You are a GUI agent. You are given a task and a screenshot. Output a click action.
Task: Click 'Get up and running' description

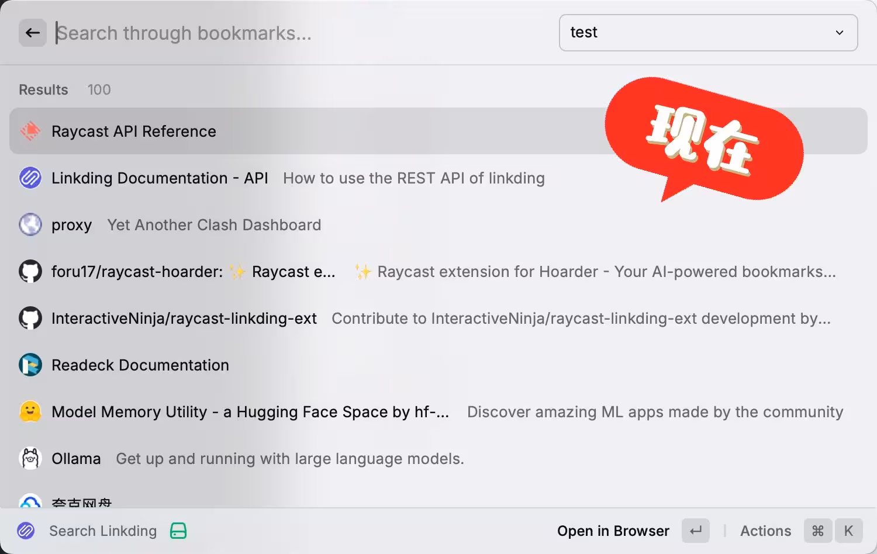[x=290, y=459]
